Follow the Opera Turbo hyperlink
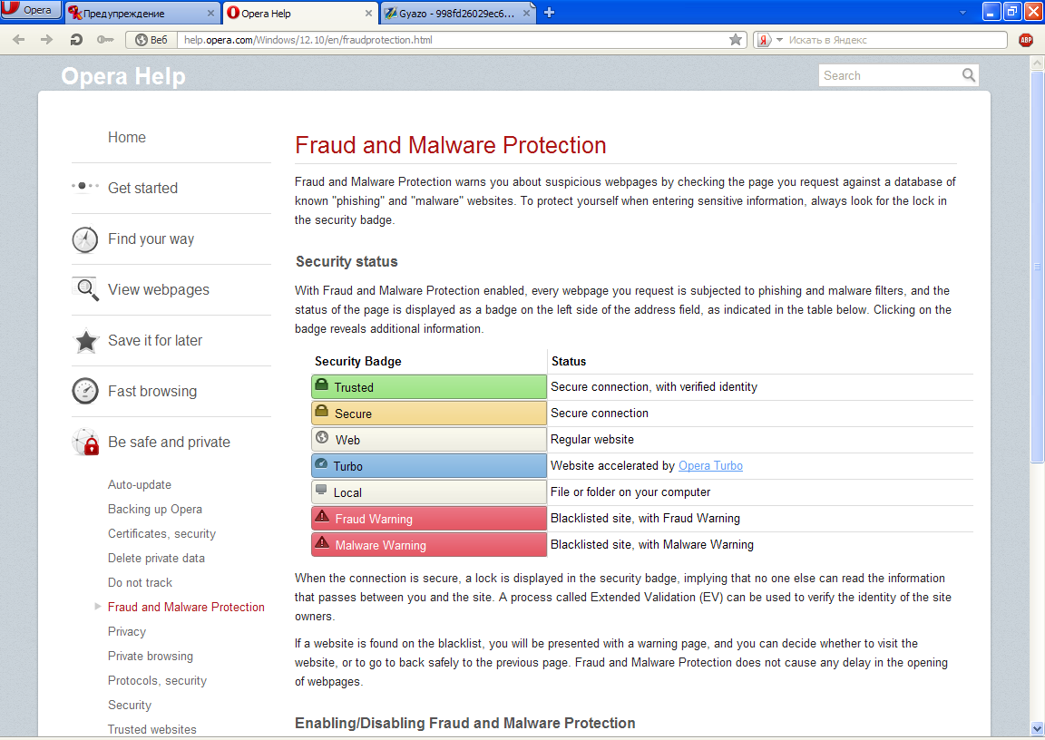The height and width of the screenshot is (740, 1045). [710, 465]
